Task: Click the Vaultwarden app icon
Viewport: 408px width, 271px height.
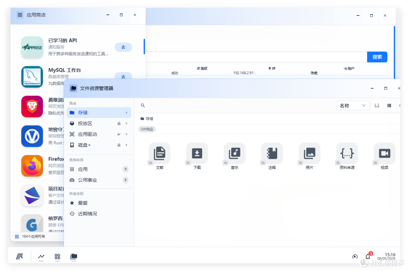Action: 32,136
